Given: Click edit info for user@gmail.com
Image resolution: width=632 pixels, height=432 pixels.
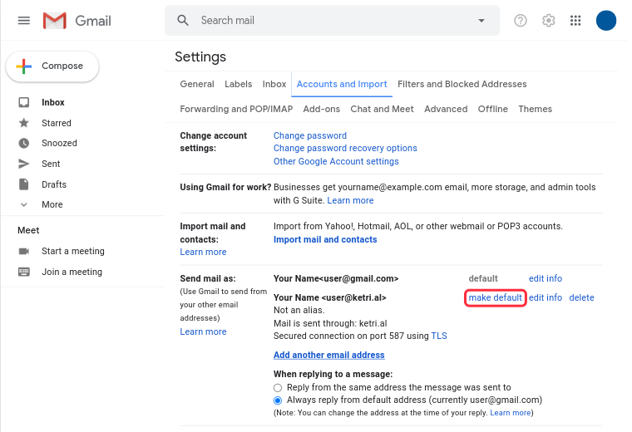Looking at the screenshot, I should click(x=546, y=278).
